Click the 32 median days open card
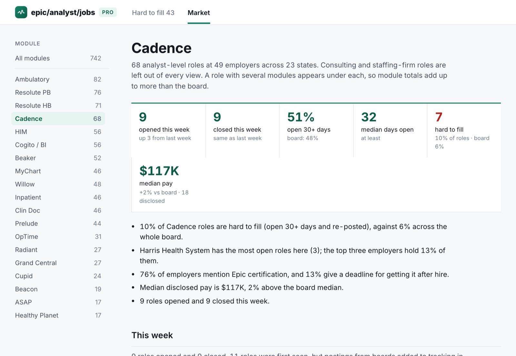The height and width of the screenshot is (356, 516). pyautogui.click(x=390, y=130)
